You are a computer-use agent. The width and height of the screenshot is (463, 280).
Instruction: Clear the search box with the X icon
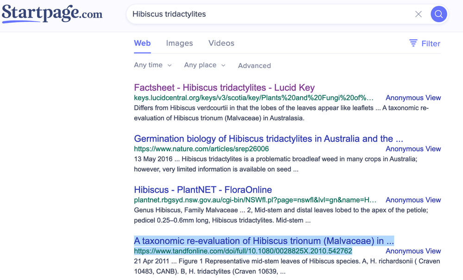pyautogui.click(x=418, y=14)
